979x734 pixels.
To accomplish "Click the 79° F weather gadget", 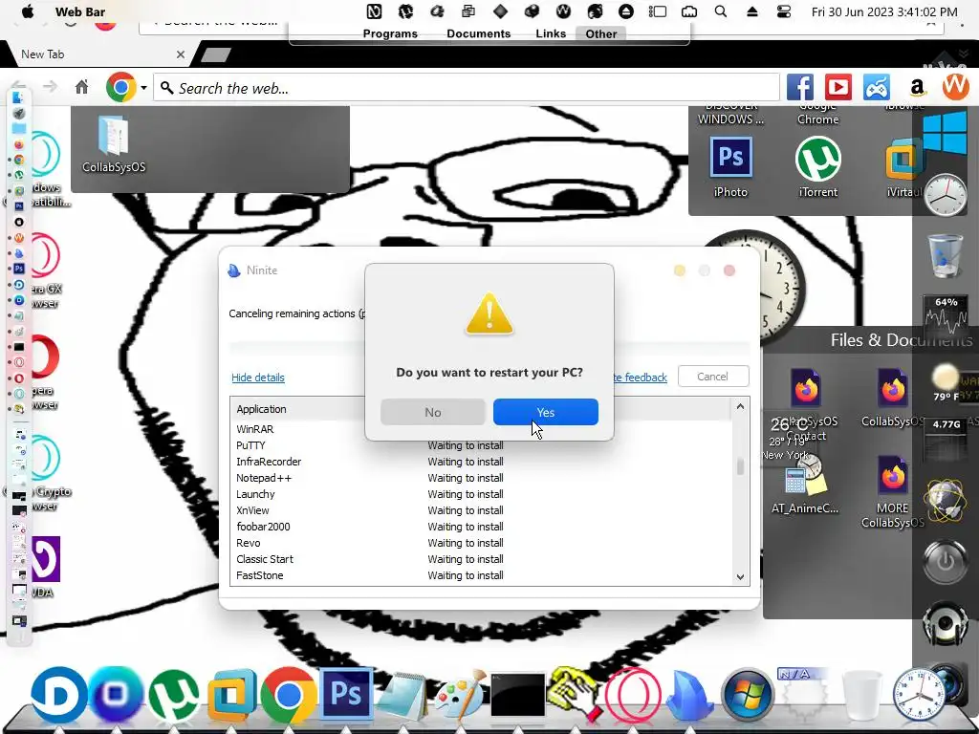I will [946, 384].
